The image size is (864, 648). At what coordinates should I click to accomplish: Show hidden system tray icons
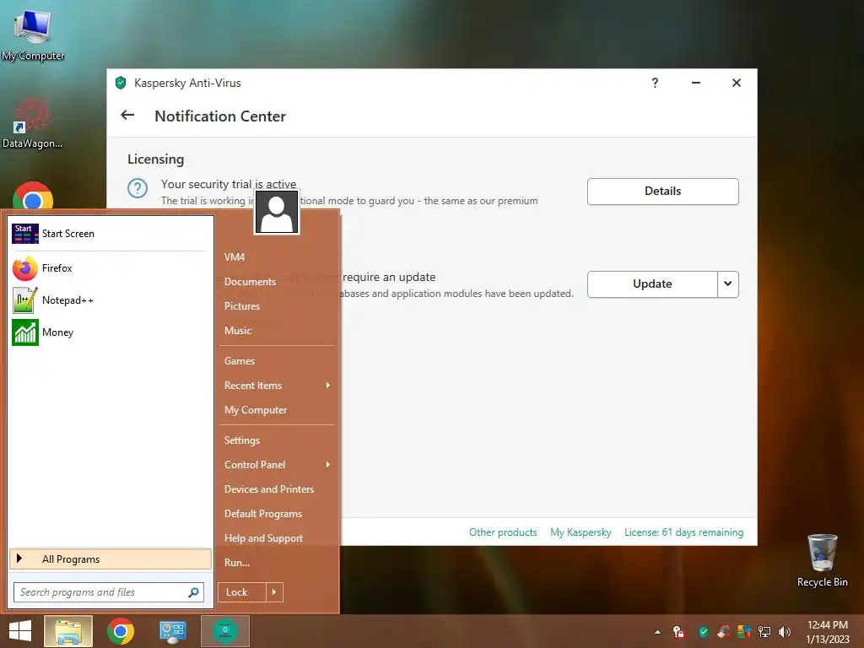657,632
